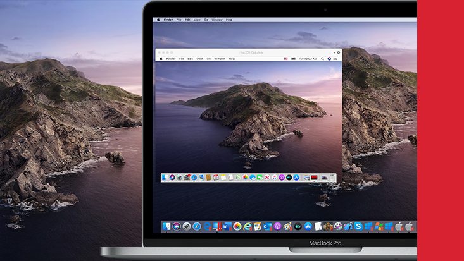The height and width of the screenshot is (261, 464).
Task: Launch Internet Explorer from the bottom dock
Action: coord(248,226)
